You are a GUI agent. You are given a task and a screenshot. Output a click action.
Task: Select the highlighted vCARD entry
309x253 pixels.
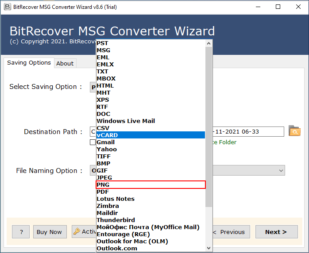coord(151,135)
